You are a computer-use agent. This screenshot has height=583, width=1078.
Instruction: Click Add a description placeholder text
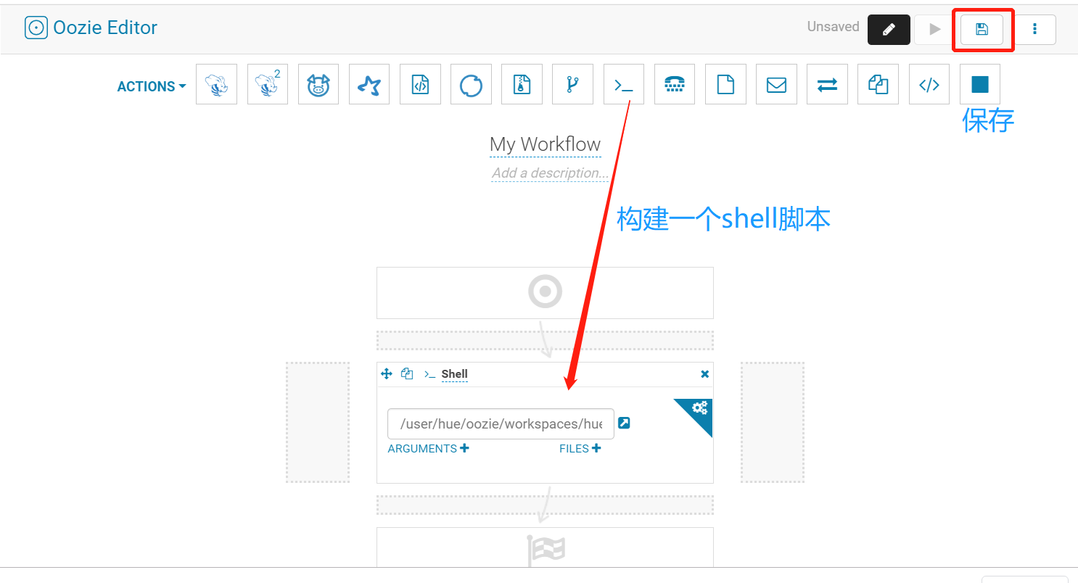[550, 173]
